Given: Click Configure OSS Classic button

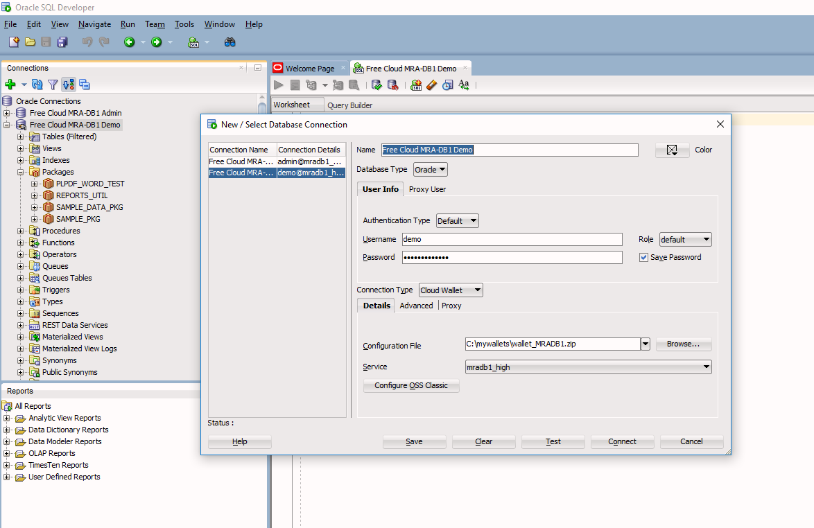Looking at the screenshot, I should pos(411,385).
